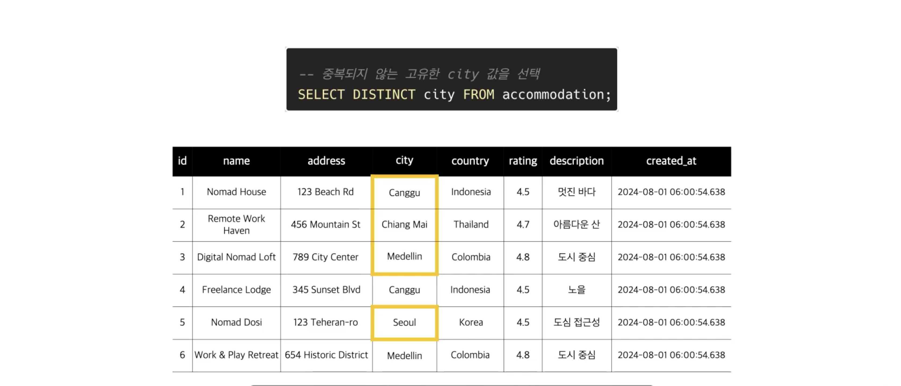Click the Korea country cell

tap(471, 322)
